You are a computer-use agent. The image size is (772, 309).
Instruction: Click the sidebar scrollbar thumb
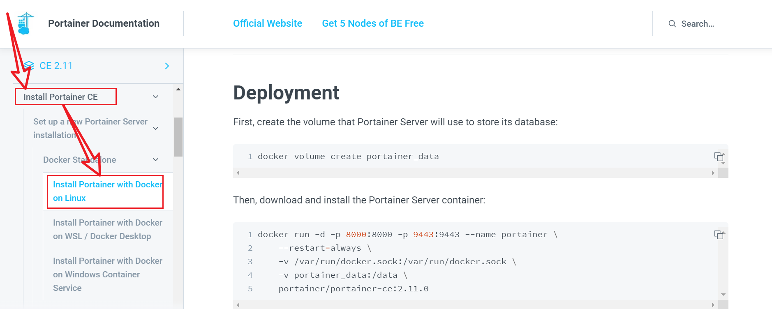tap(178, 137)
